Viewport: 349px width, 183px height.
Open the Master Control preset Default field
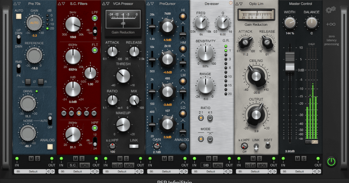point(296,171)
